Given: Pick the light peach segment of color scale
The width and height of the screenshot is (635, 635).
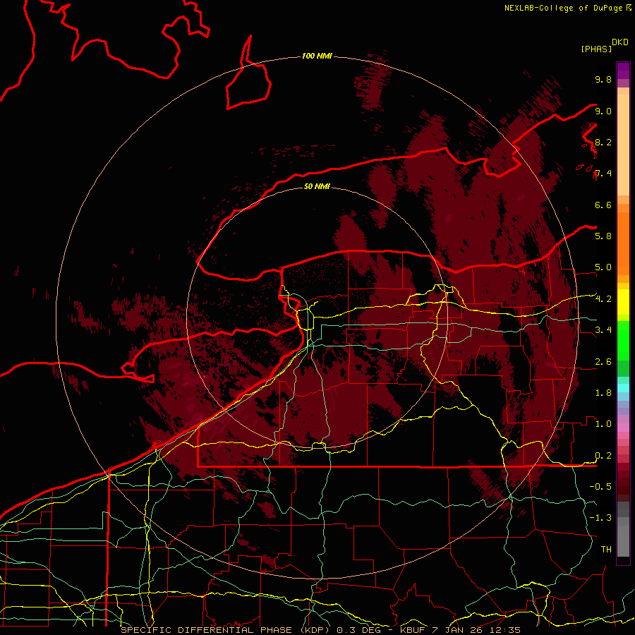Looking at the screenshot, I should coord(623,145).
